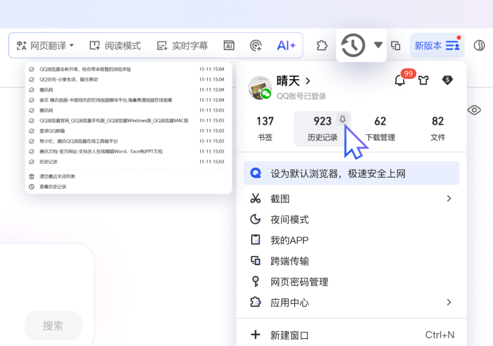
Task: Pin the 历史记录 panel
Action: tap(343, 119)
